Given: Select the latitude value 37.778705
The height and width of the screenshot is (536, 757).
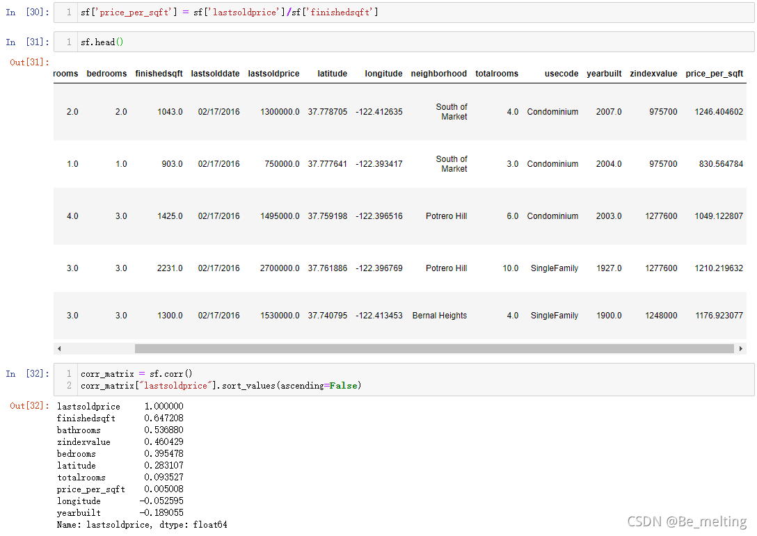Looking at the screenshot, I should (327, 111).
